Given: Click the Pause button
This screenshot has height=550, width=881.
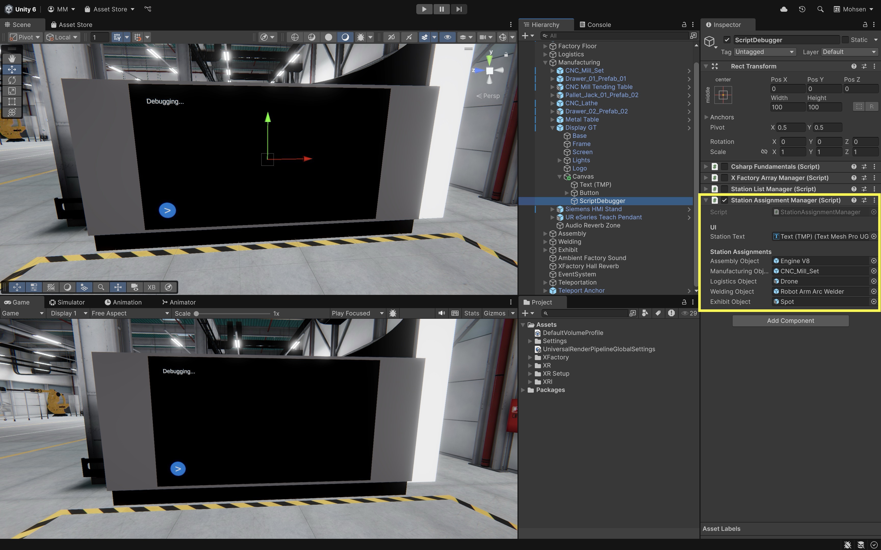Looking at the screenshot, I should tap(442, 9).
